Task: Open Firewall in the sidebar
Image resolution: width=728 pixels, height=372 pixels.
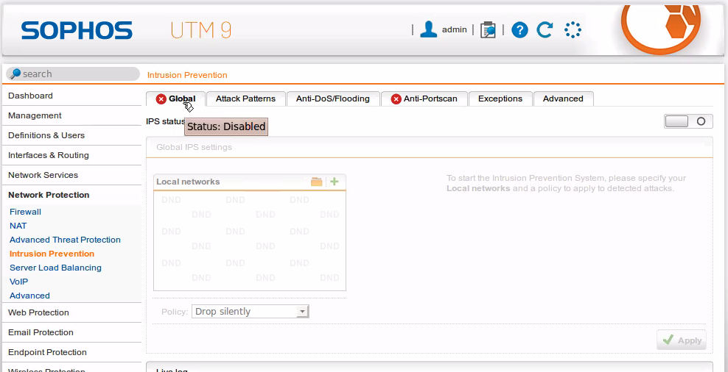Action: 26,212
